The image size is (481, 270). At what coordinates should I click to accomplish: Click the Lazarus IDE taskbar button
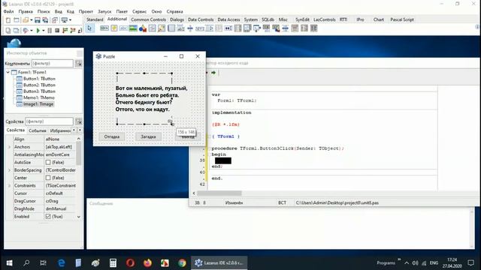pyautogui.click(x=219, y=262)
